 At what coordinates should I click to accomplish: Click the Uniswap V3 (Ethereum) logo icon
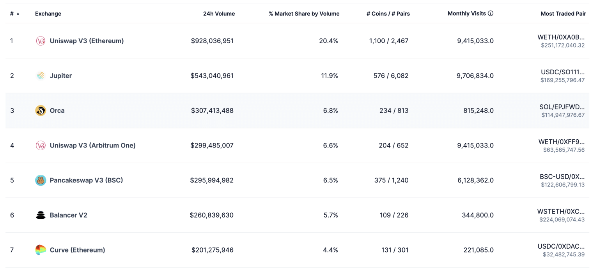(x=41, y=41)
